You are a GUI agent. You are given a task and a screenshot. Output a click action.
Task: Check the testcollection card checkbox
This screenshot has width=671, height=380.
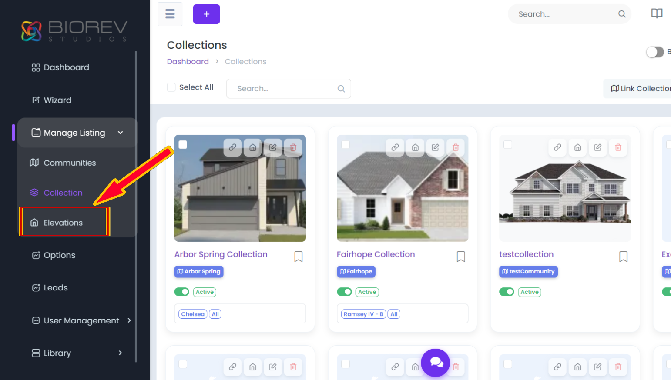click(508, 144)
